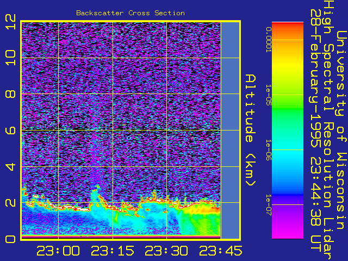The image size is (348, 261).
Task: Click the '28-February-1995 23:44:38 UT' timestamp
Action: pyautogui.click(x=316, y=130)
